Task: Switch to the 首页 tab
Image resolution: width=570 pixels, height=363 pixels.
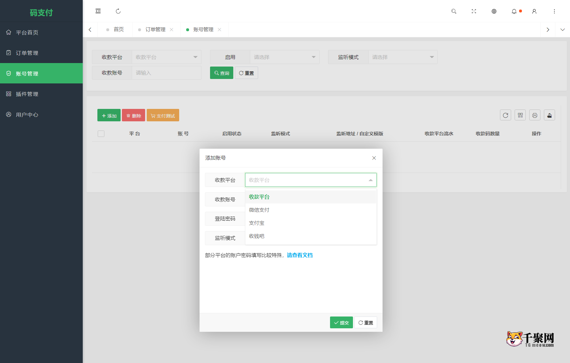Action: 115,30
